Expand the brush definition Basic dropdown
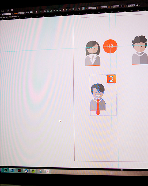The height and width of the screenshot is (186, 148). (x=12, y=14)
